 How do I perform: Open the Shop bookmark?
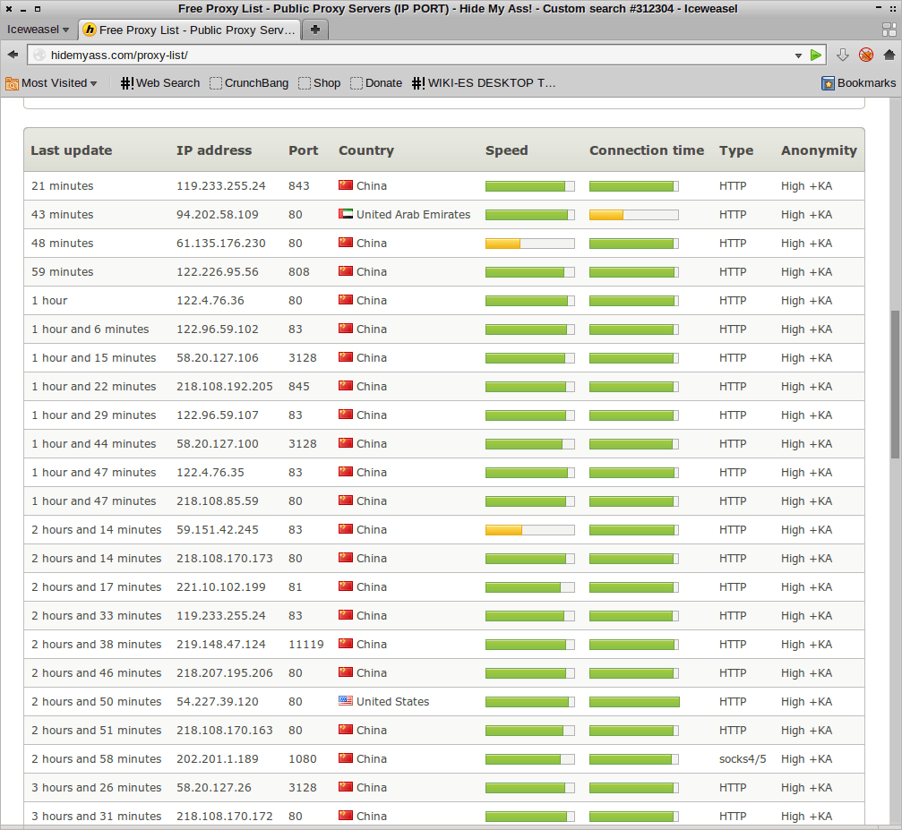coord(320,83)
